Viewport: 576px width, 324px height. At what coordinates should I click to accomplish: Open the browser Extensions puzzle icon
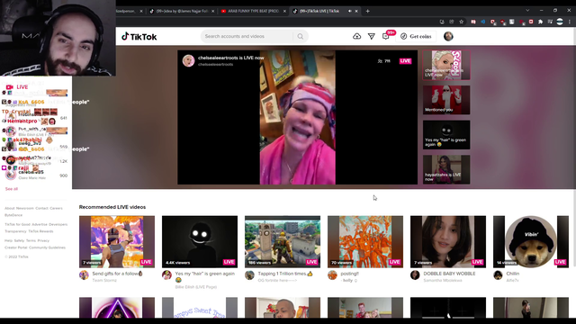(540, 22)
